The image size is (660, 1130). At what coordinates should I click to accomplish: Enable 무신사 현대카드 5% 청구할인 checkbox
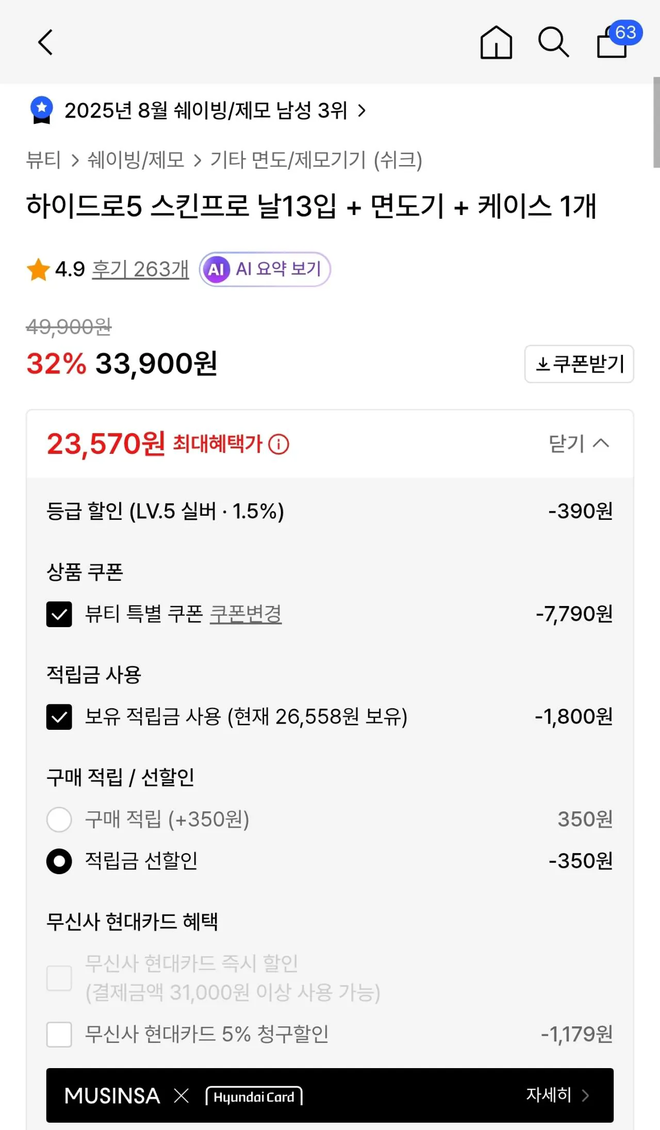pos(59,1035)
